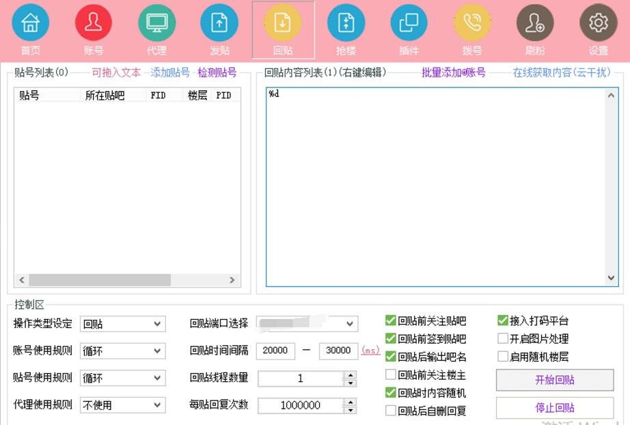Image resolution: width=630 pixels, height=425 pixels.
Task: Click 贴号 list scroll right arrow
Action: 232,280
